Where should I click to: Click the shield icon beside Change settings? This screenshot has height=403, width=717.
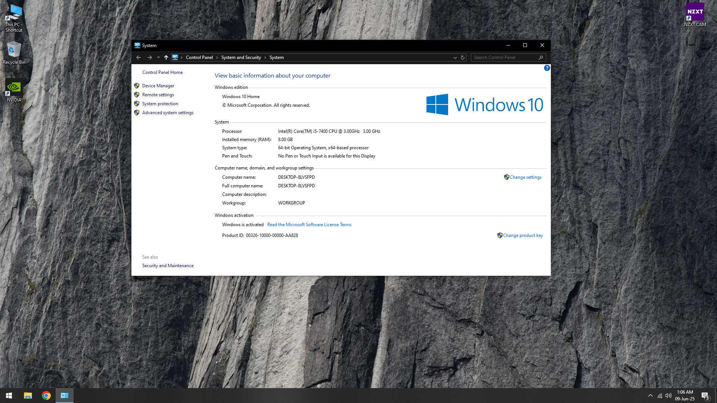tap(506, 177)
